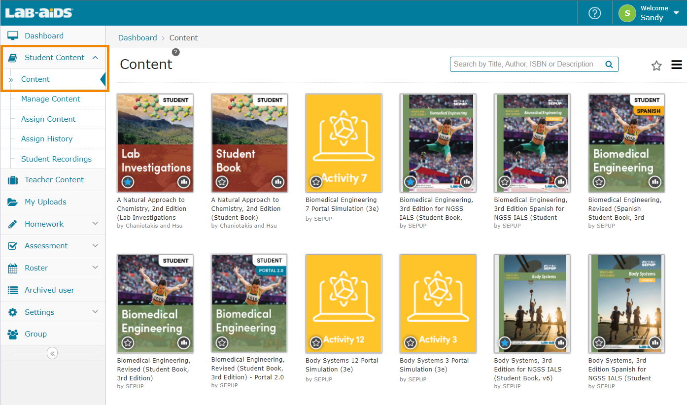The width and height of the screenshot is (687, 405).
Task: Click the Dashboard breadcrumb link
Action: coord(137,38)
